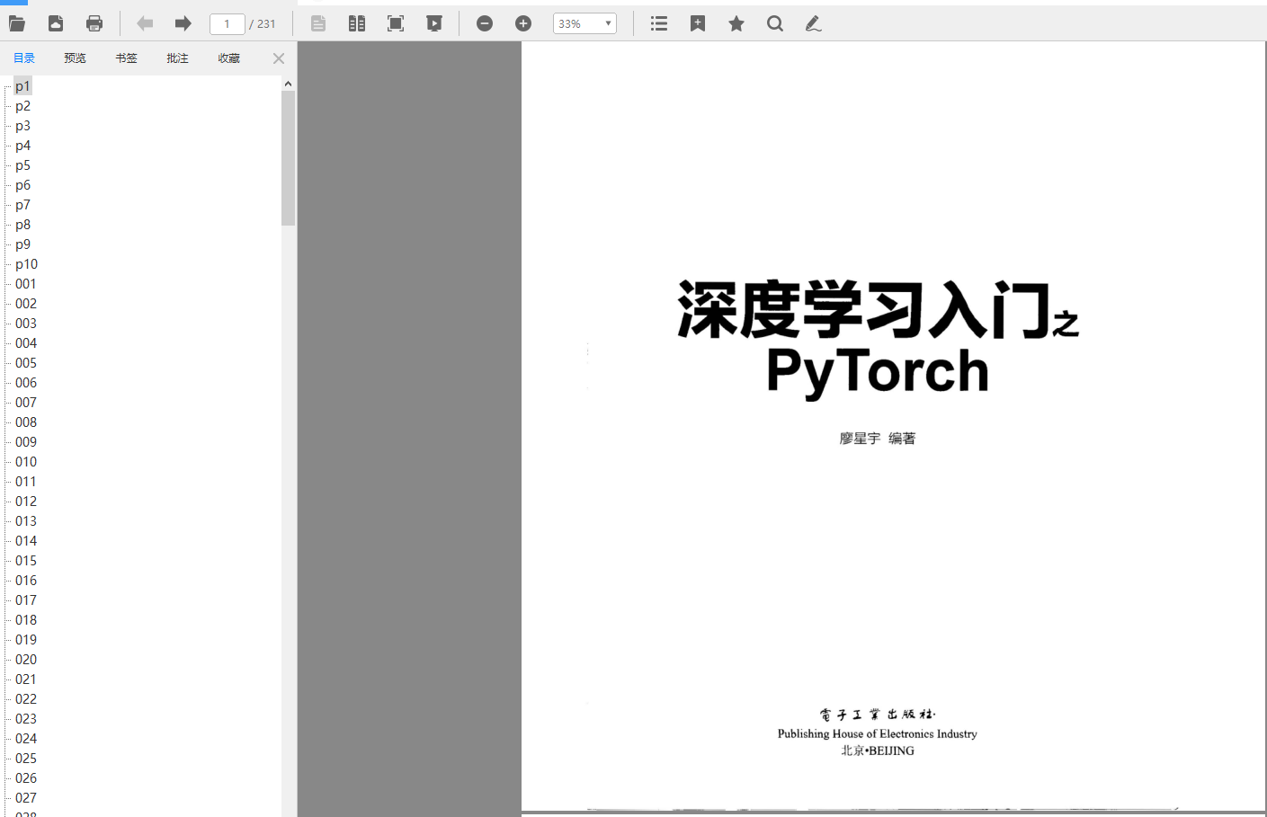
Task: Open search with the magnifier icon
Action: coord(775,23)
